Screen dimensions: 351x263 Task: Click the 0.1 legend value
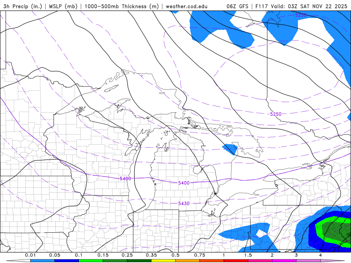point(79,255)
